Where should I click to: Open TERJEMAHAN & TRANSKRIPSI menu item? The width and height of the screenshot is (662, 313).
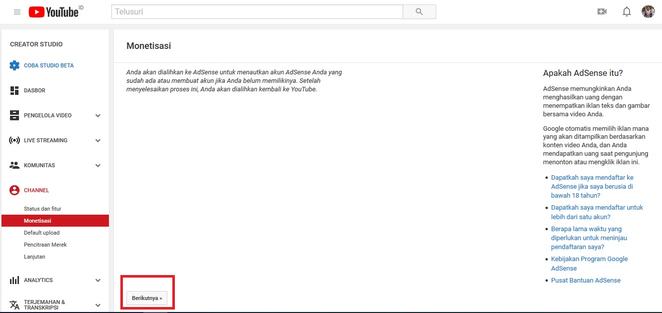44,305
